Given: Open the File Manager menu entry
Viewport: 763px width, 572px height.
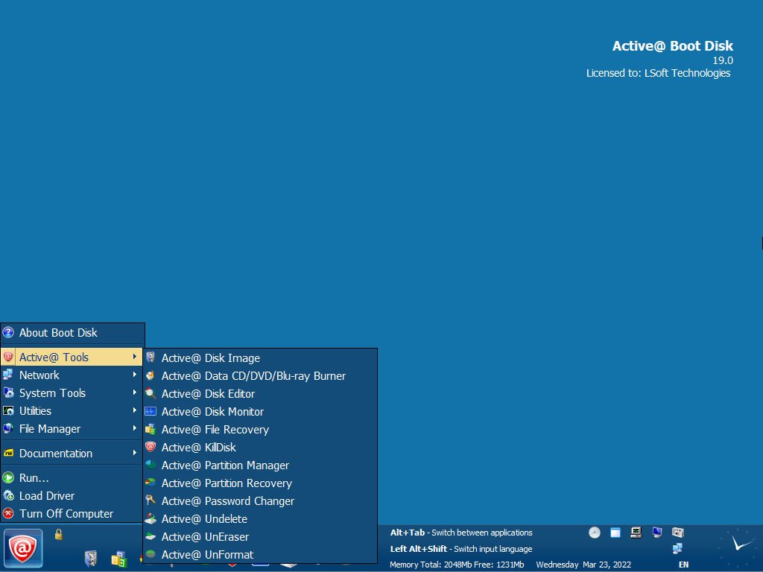Looking at the screenshot, I should 72,428.
